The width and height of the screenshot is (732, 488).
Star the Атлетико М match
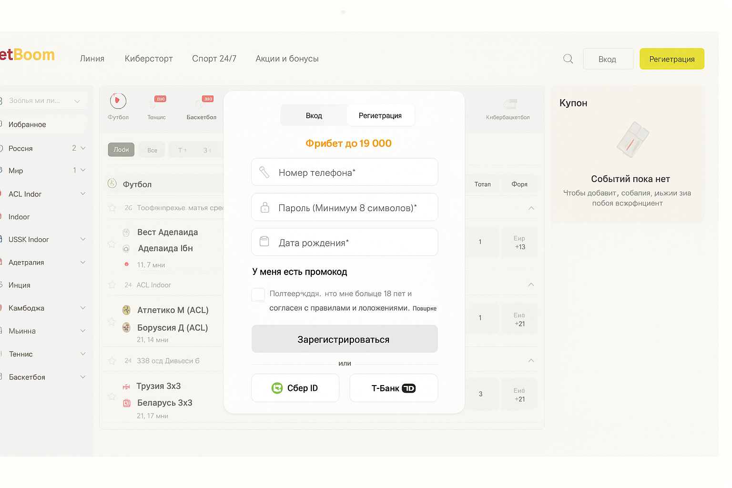[x=112, y=322]
